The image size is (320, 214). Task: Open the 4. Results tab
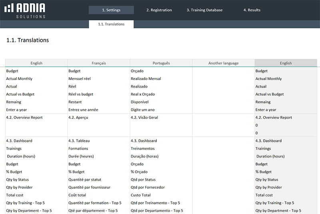tap(252, 10)
